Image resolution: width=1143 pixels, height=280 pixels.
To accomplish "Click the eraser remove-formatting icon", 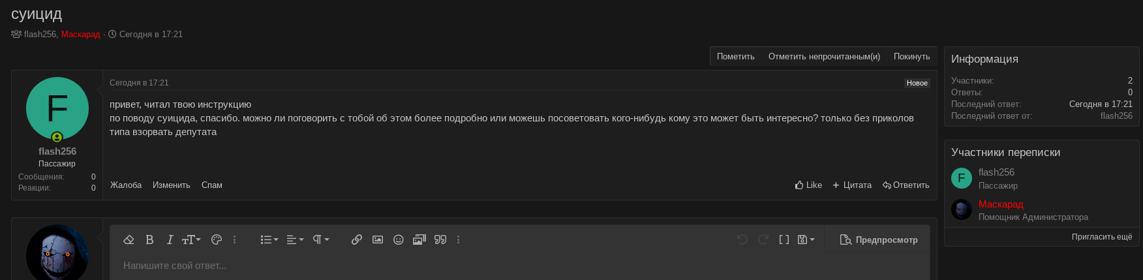I will [x=129, y=240].
